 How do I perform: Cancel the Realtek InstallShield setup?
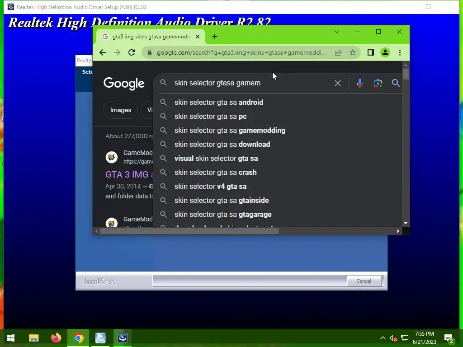tap(364, 281)
